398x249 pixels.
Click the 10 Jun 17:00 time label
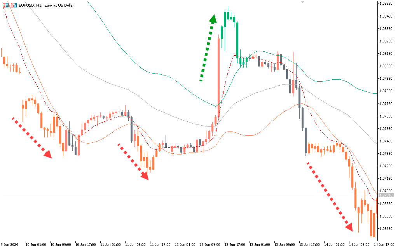click(x=86, y=245)
